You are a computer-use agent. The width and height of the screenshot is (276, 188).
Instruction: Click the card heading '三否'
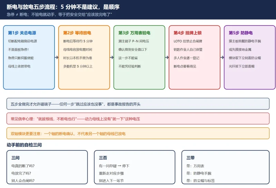103,158
